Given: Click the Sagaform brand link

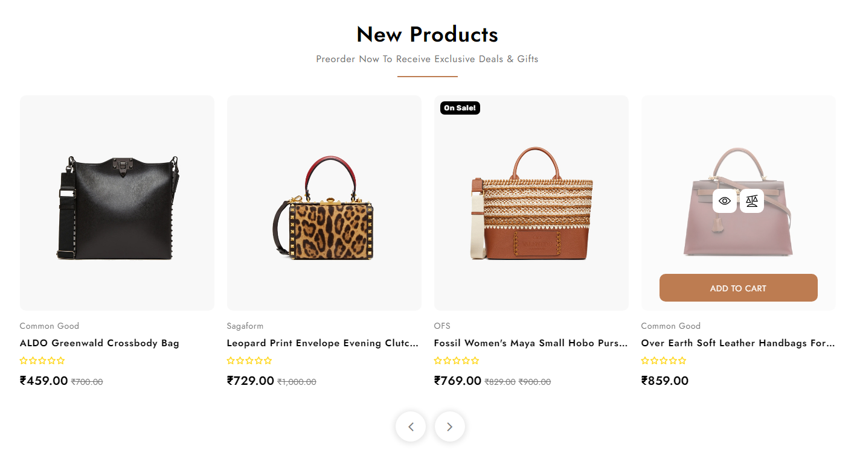Looking at the screenshot, I should coord(245,326).
